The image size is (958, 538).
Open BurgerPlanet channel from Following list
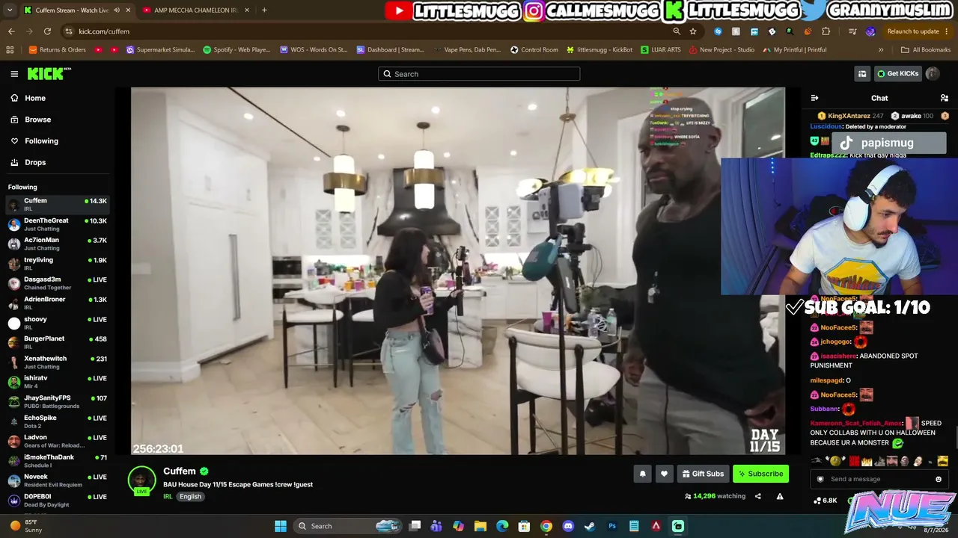pyautogui.click(x=58, y=342)
